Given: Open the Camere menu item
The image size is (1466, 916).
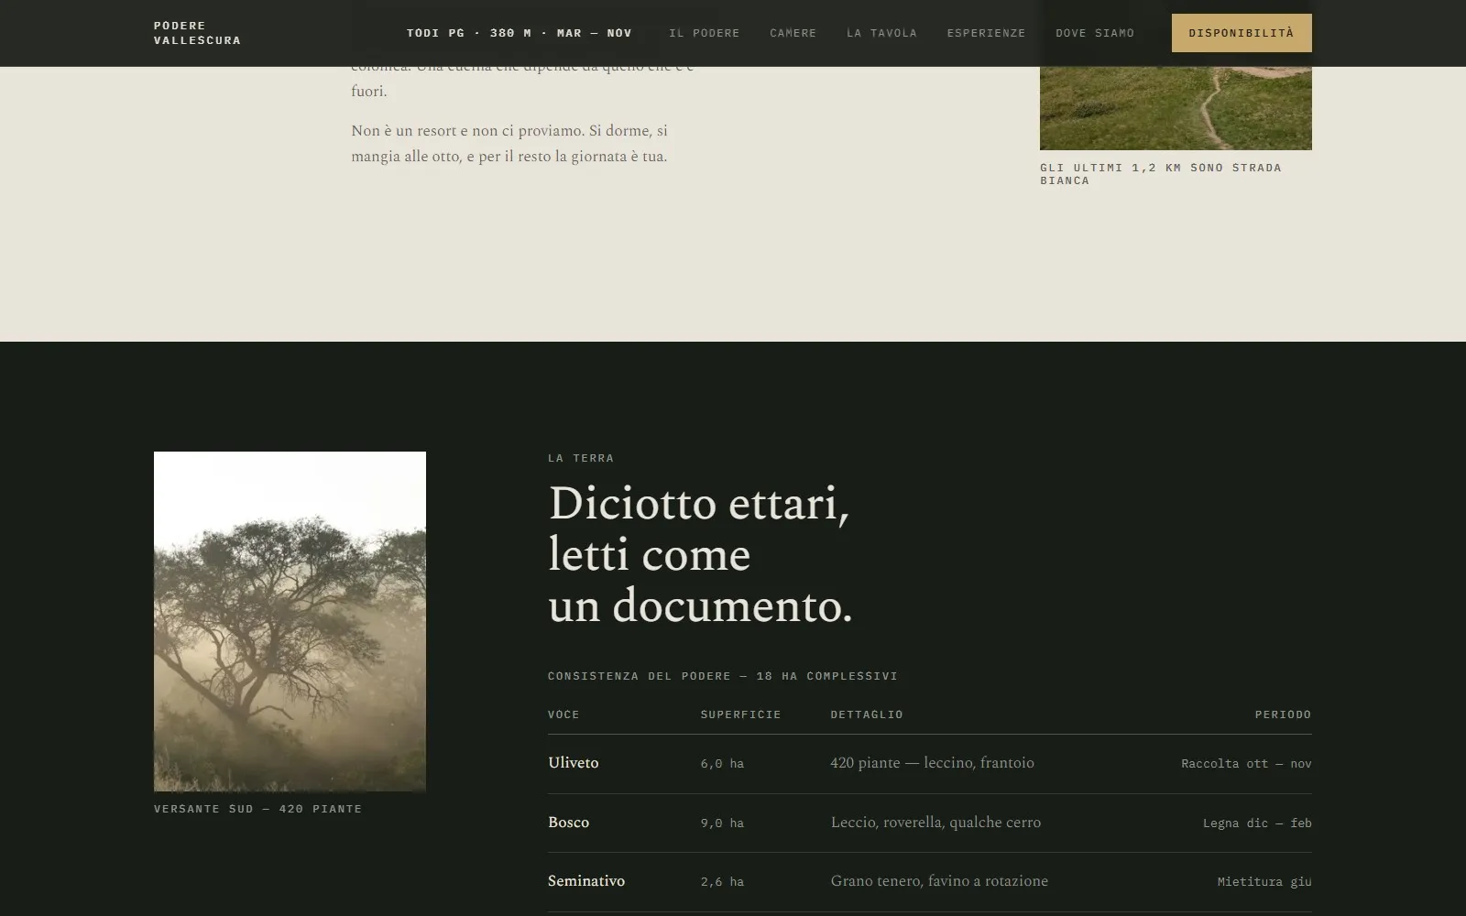Looking at the screenshot, I should tap(793, 33).
